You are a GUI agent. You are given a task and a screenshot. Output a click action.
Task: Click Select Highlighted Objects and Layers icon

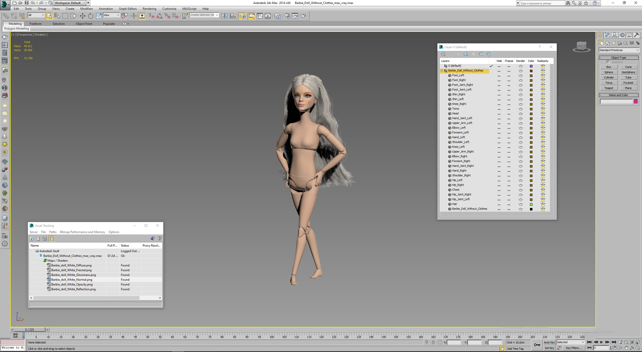click(x=466, y=54)
